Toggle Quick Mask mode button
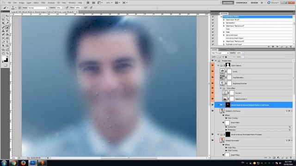The height and width of the screenshot is (166, 296). click(5, 65)
